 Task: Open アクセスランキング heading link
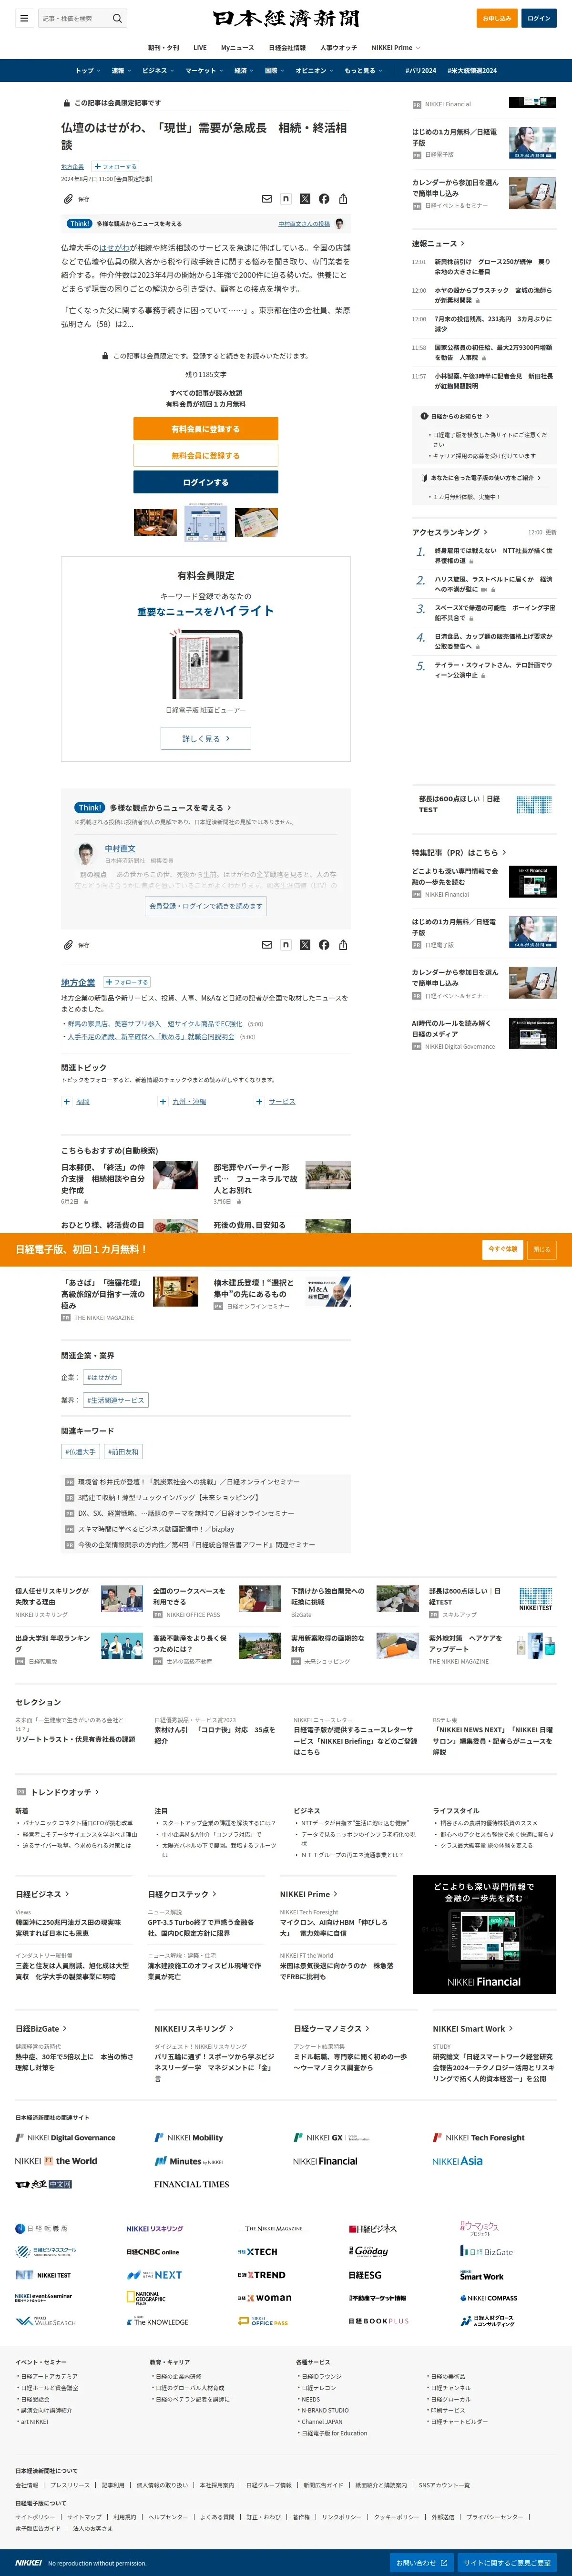pyautogui.click(x=450, y=532)
